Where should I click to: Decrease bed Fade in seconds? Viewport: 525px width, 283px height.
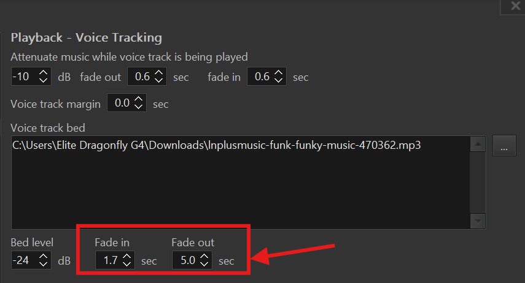[127, 265]
